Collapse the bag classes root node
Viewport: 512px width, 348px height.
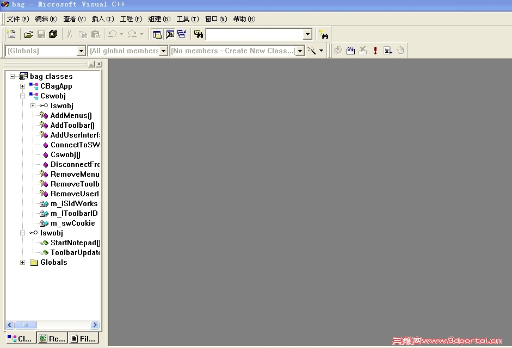tap(12, 76)
